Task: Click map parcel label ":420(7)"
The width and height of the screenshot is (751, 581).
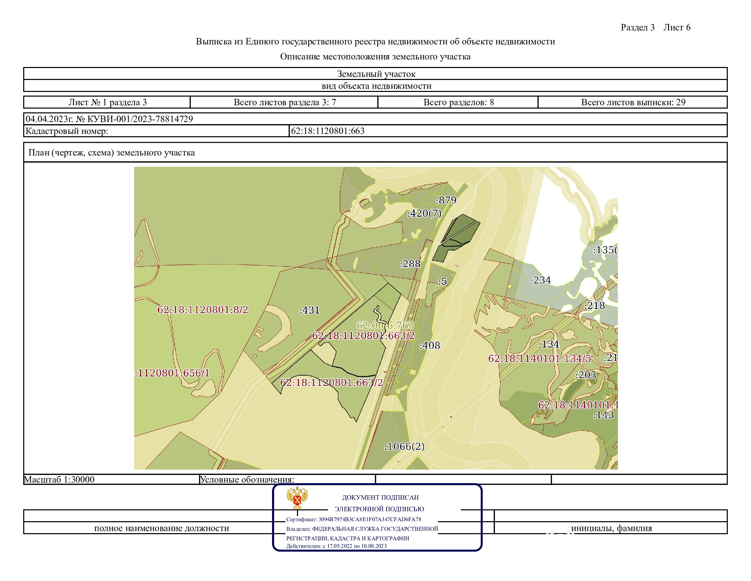Action: coord(424,213)
